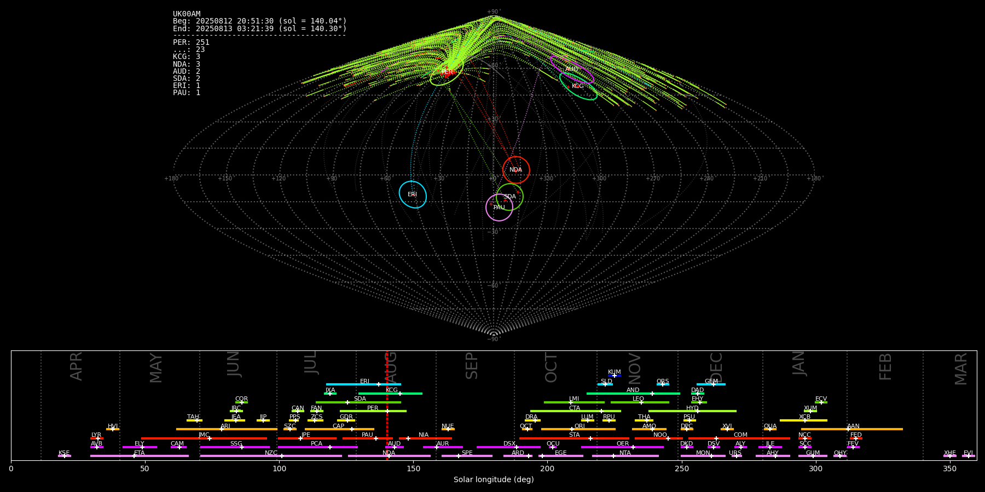
Task: Click the 150 tick label on solar longitude axis
Action: pos(413,468)
